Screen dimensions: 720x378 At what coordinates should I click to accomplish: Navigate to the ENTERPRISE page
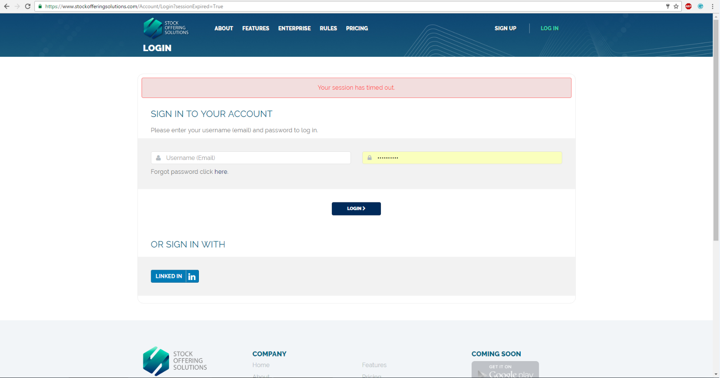(x=294, y=28)
